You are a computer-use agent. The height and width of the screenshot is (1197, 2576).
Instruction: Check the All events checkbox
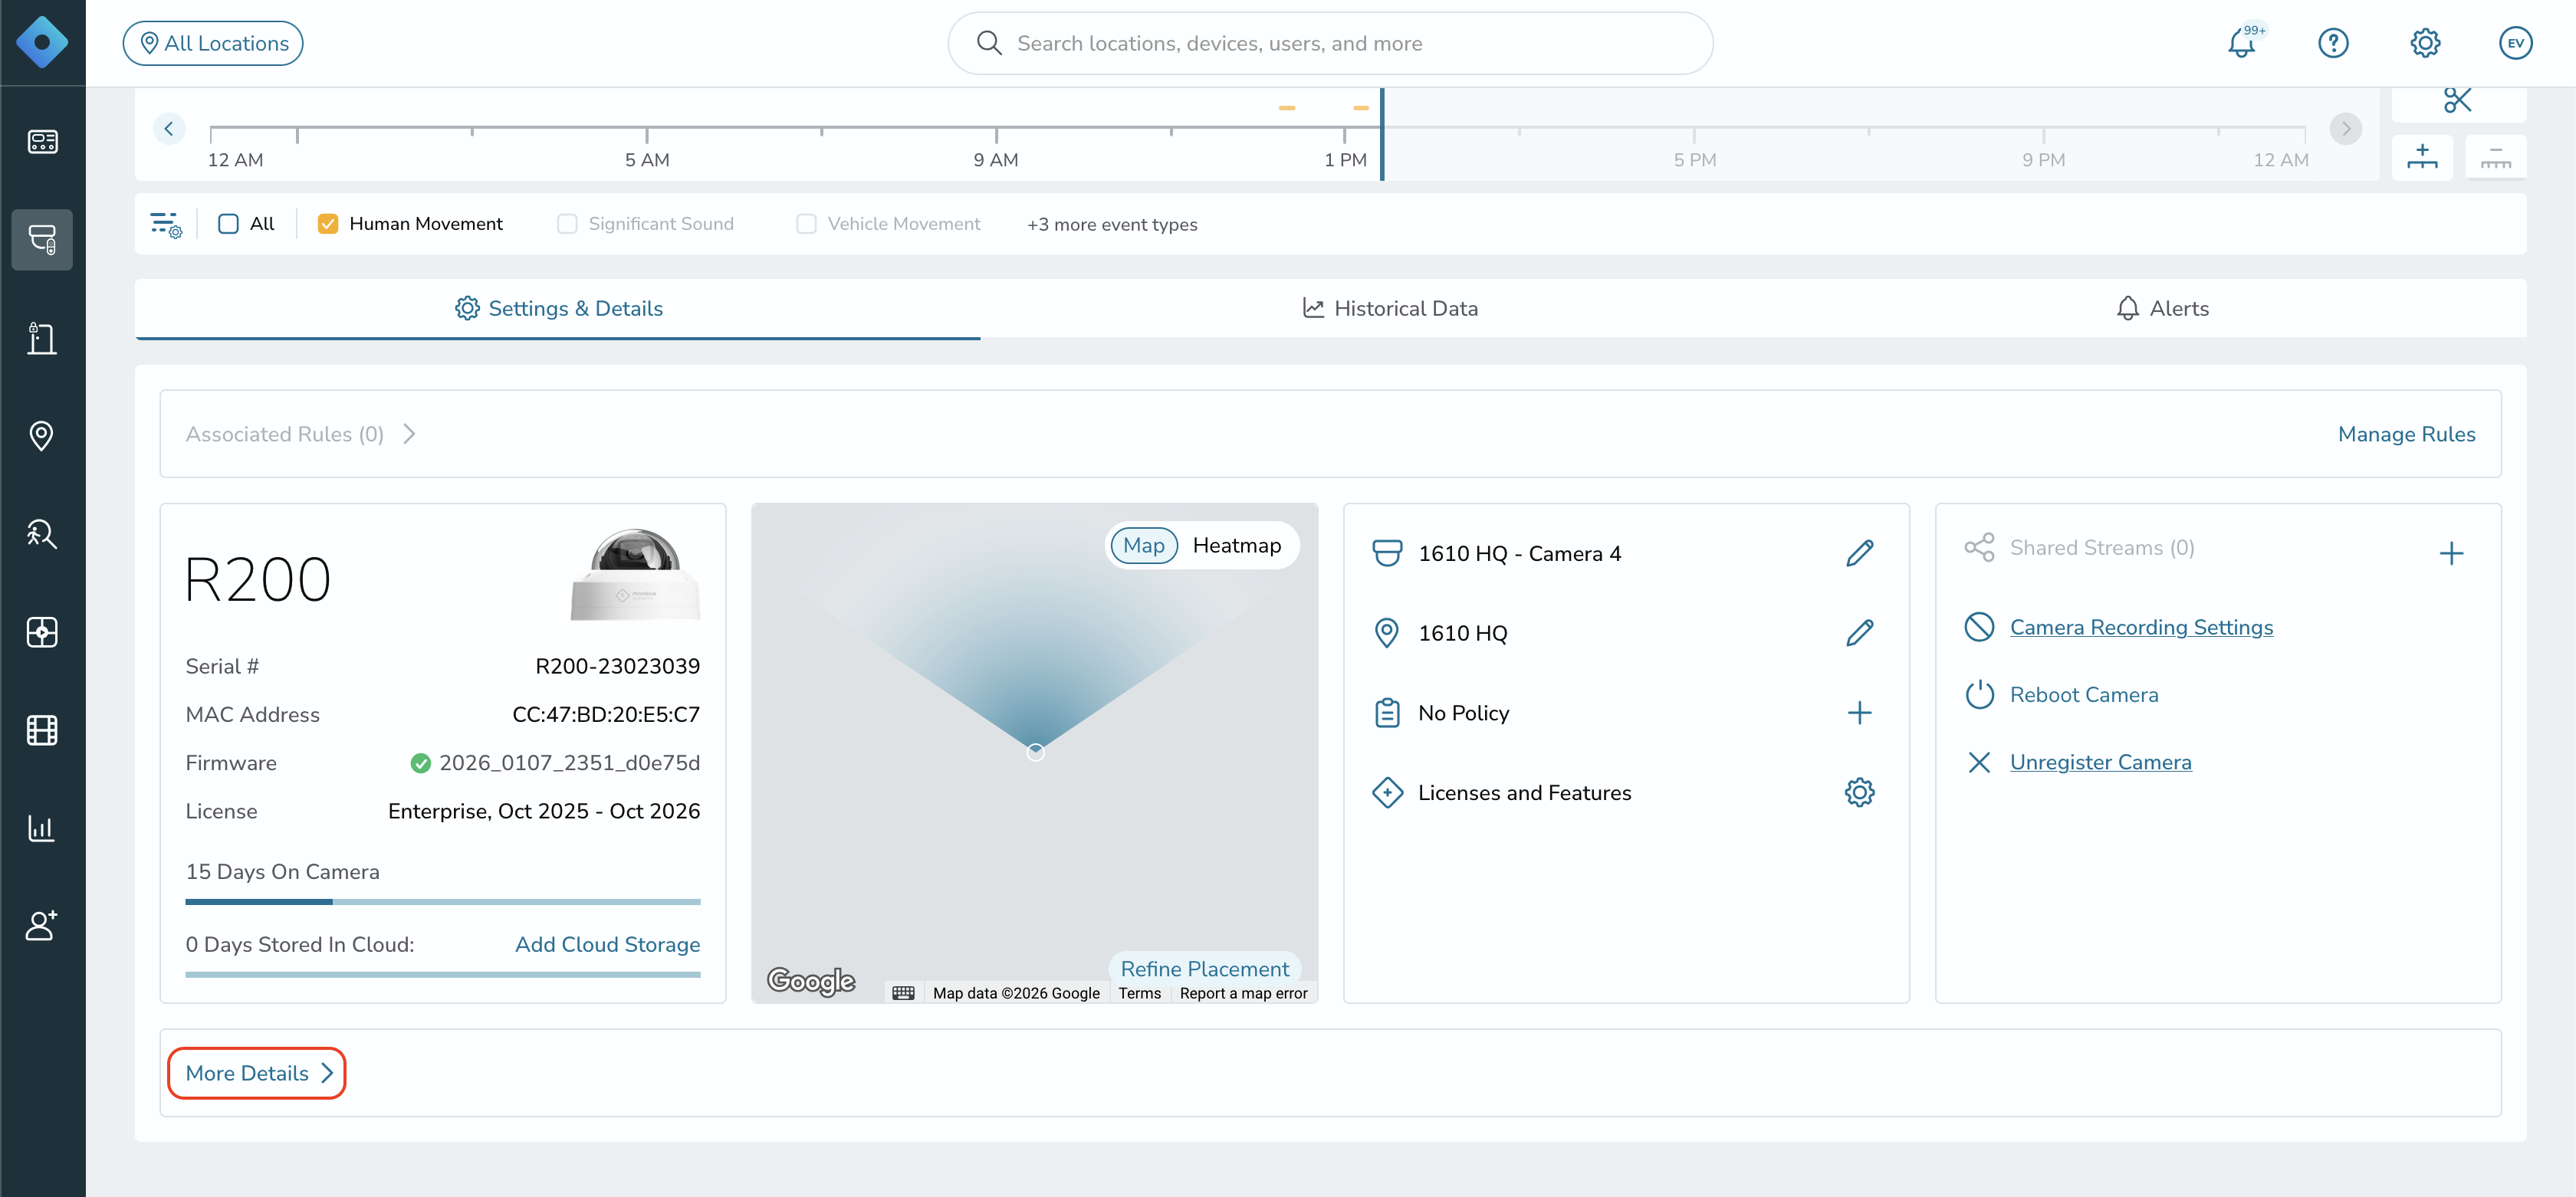[228, 224]
